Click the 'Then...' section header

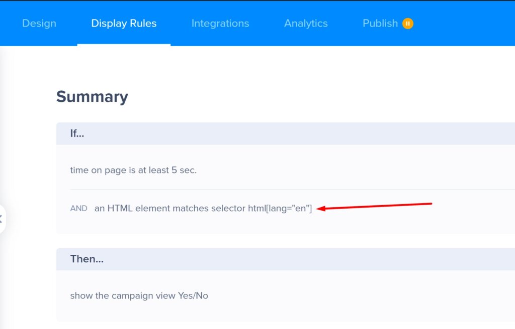coord(87,259)
